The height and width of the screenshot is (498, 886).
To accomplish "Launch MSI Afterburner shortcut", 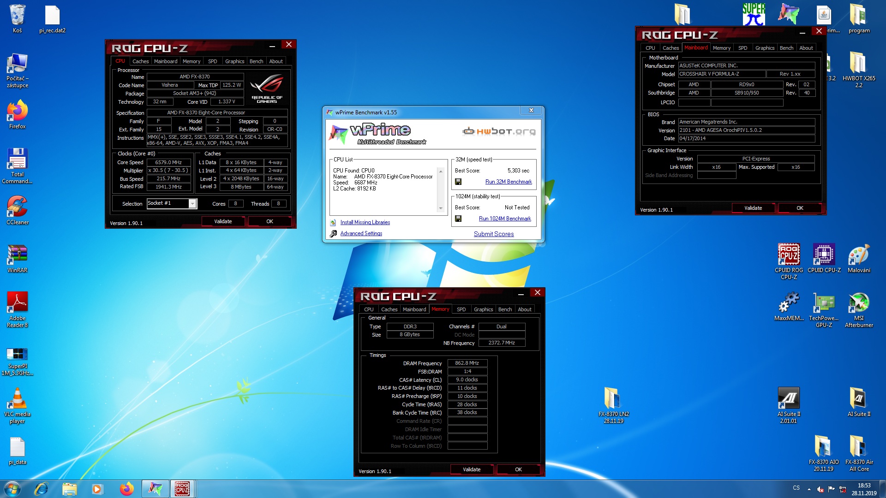I will [859, 310].
